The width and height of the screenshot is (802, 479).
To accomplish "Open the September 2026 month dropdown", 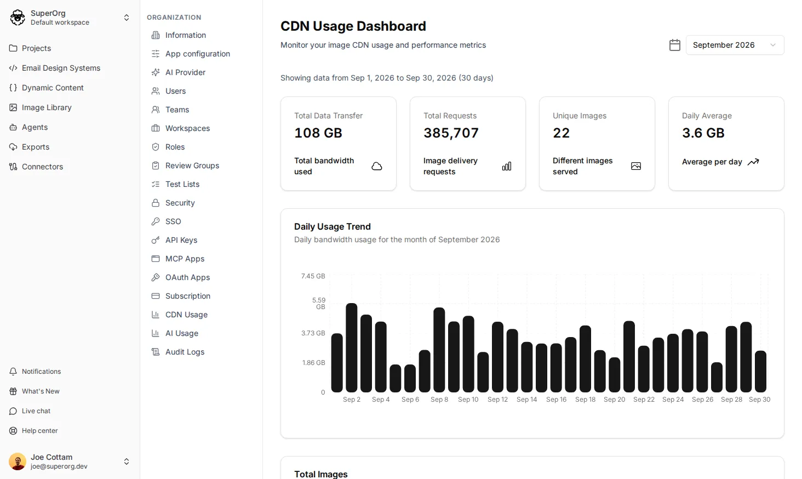I will tap(735, 45).
